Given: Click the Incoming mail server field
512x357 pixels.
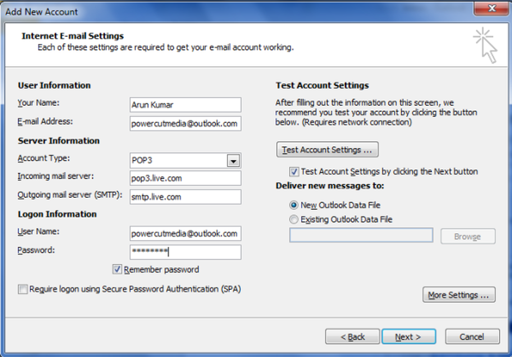Looking at the screenshot, I should point(185,178).
